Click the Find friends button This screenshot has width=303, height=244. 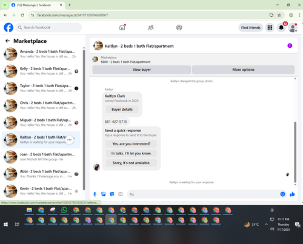(251, 28)
